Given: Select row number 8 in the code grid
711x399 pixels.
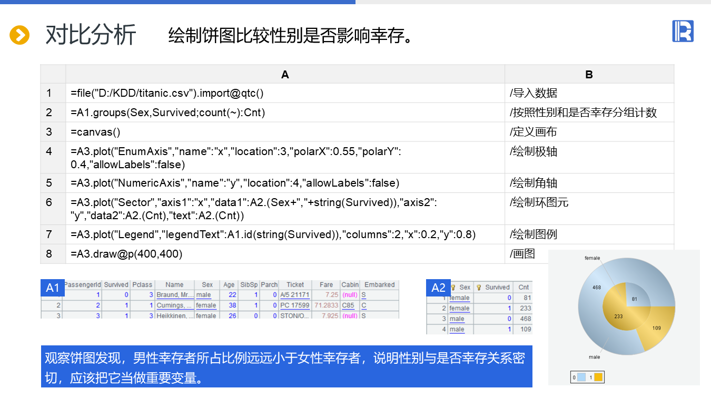Looking at the screenshot, I should tap(53, 254).
